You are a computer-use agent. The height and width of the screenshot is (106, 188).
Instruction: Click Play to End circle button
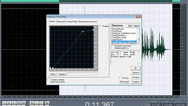click(19, 103)
